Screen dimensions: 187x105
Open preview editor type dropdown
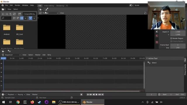pos(41,9)
